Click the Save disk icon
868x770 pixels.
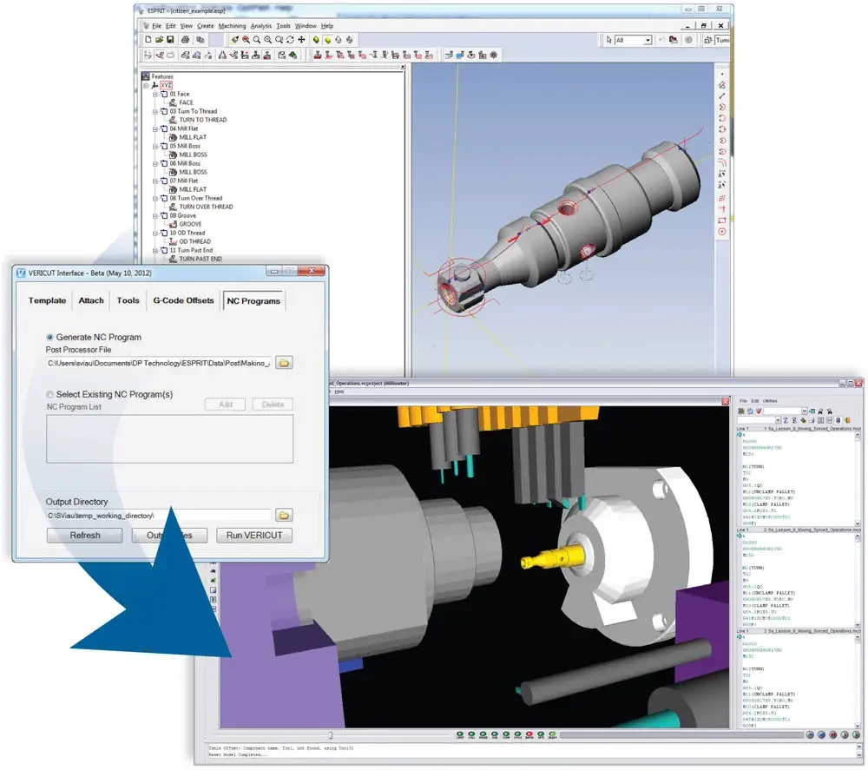pos(170,40)
